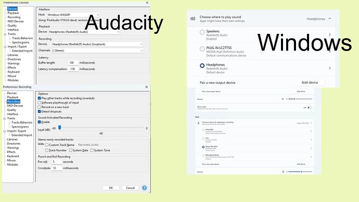Click the input Volume slider
The image size is (359, 202).
pos(300,171)
